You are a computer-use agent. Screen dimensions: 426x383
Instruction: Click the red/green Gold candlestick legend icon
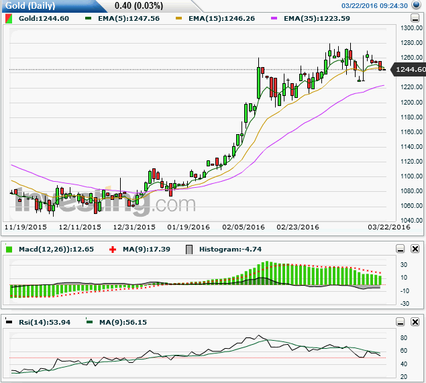[x=9, y=19]
